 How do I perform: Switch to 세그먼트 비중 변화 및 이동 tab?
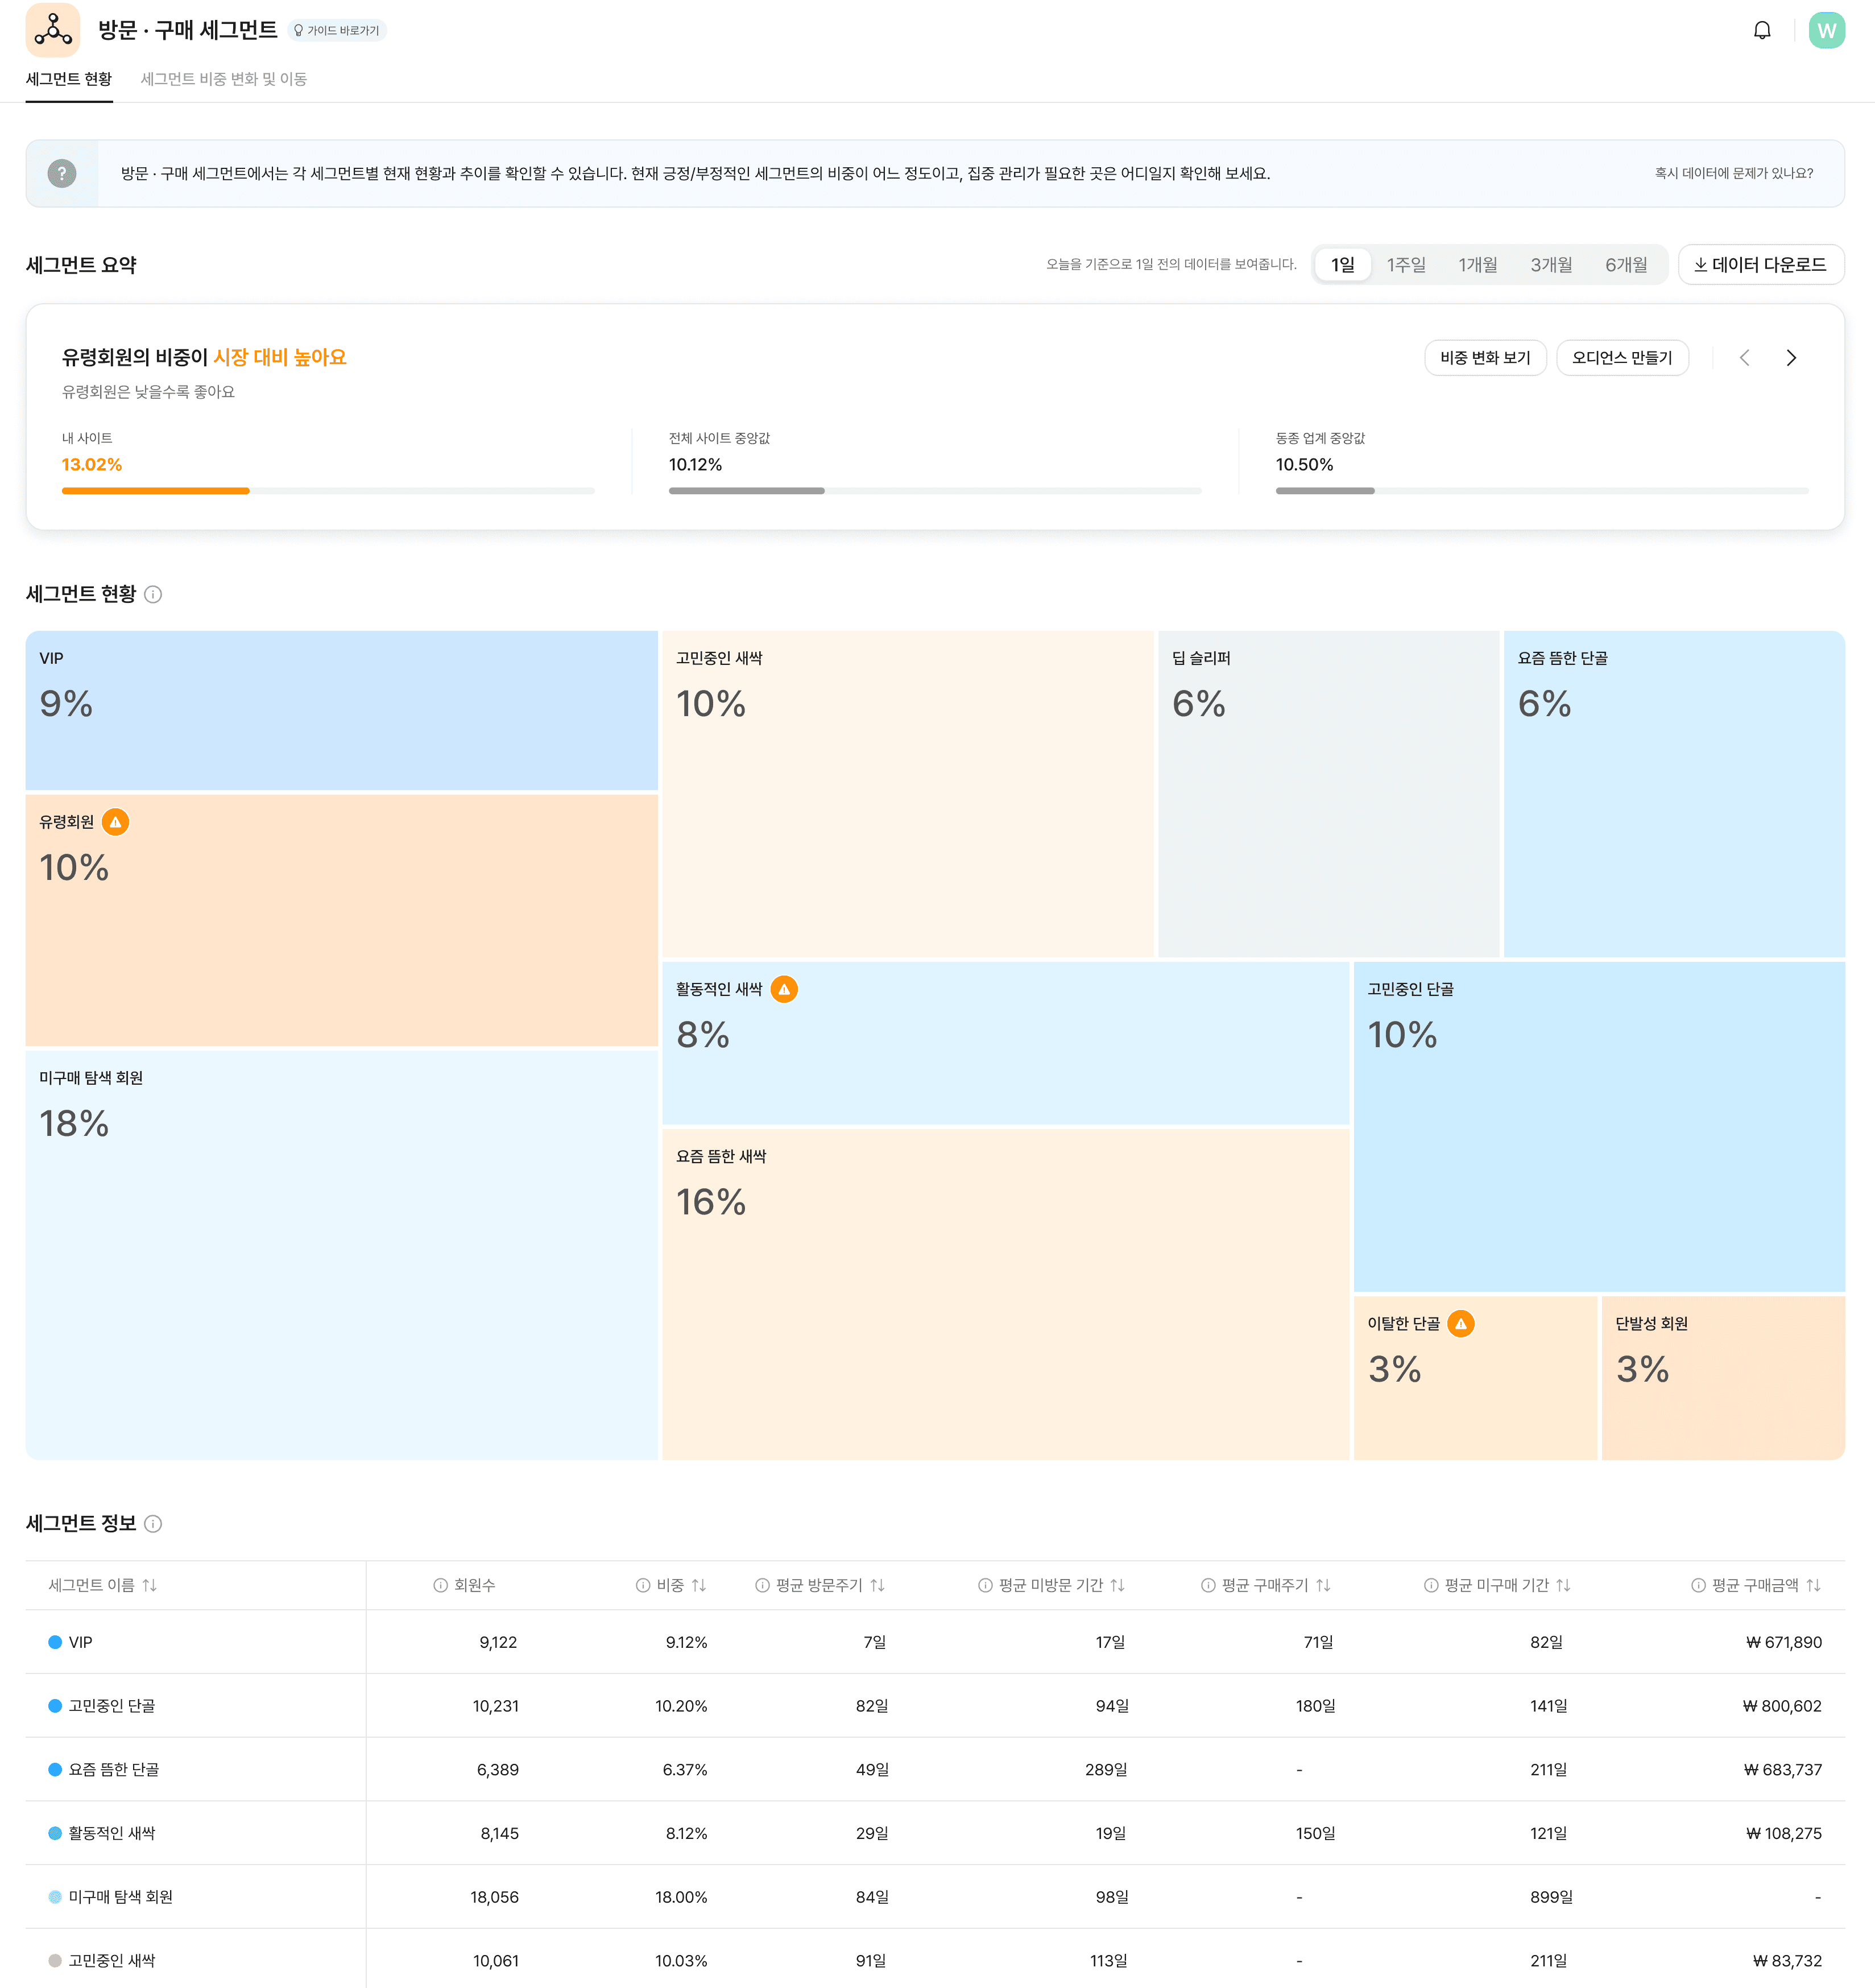click(223, 79)
